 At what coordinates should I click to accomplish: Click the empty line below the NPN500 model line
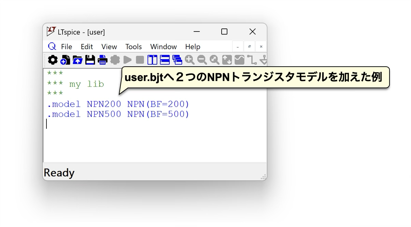[x=155, y=124]
